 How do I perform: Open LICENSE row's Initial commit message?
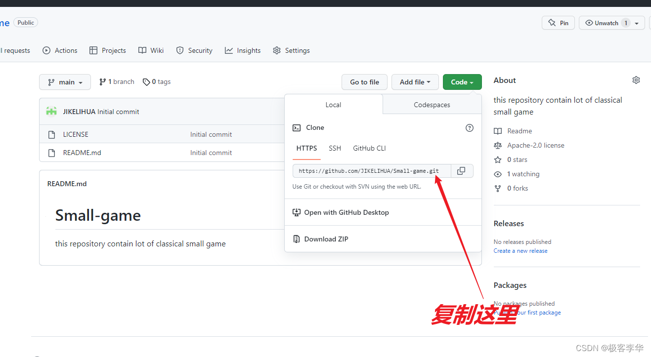pos(211,134)
